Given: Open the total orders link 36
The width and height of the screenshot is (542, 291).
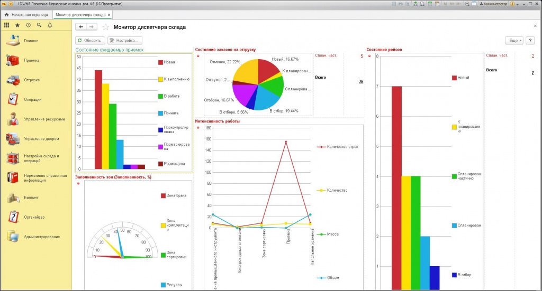Looking at the screenshot, I should [x=360, y=82].
